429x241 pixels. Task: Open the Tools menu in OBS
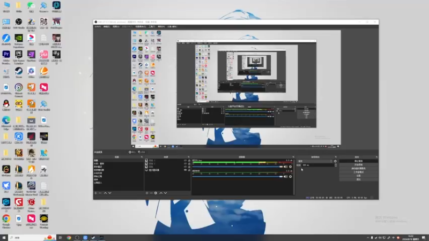click(x=152, y=27)
